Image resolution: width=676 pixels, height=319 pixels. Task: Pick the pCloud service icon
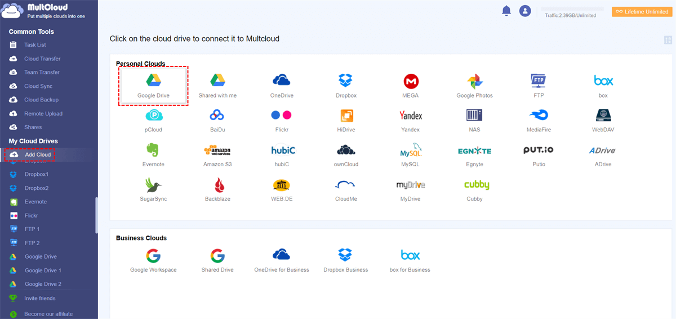click(153, 116)
